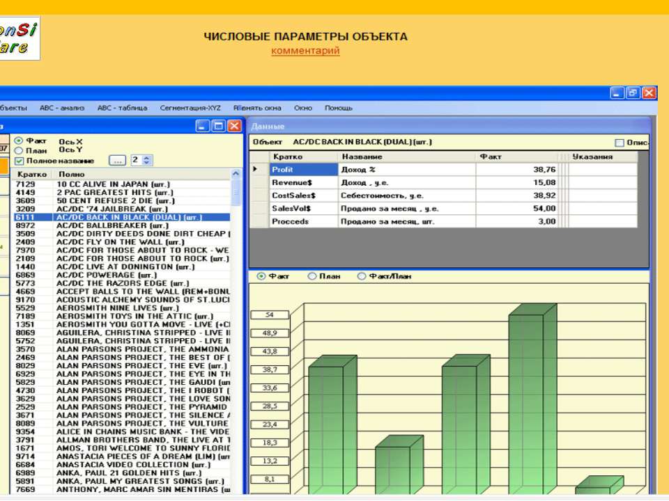
Task: Click the spinner arrows beside value 2
Action: [x=147, y=160]
